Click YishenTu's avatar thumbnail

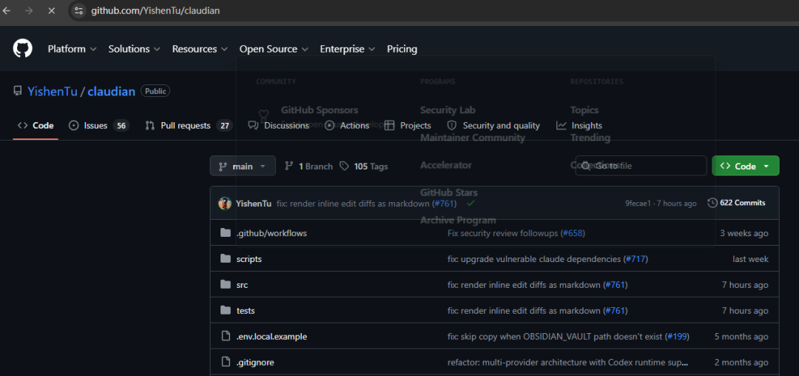[225, 204]
